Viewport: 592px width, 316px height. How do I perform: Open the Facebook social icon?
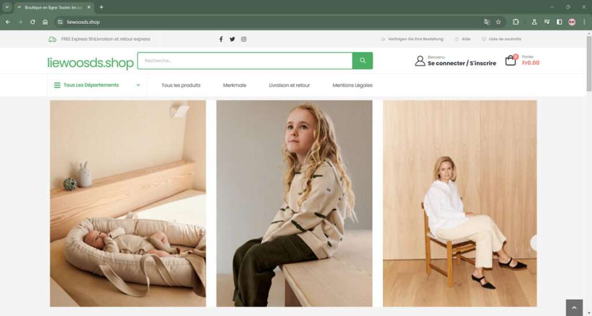click(x=221, y=39)
